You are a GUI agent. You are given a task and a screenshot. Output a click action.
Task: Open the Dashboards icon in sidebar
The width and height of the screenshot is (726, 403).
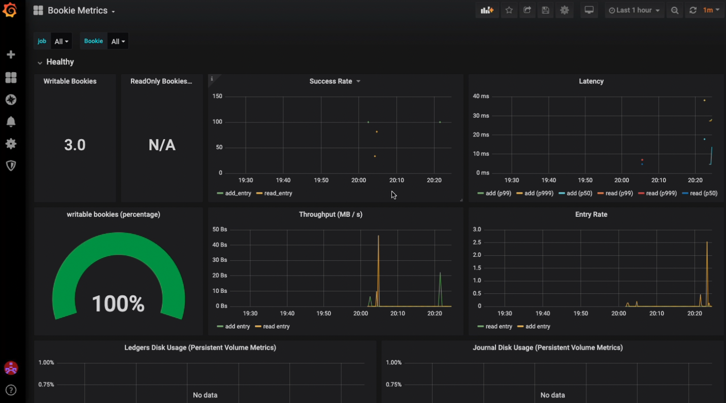(11, 77)
